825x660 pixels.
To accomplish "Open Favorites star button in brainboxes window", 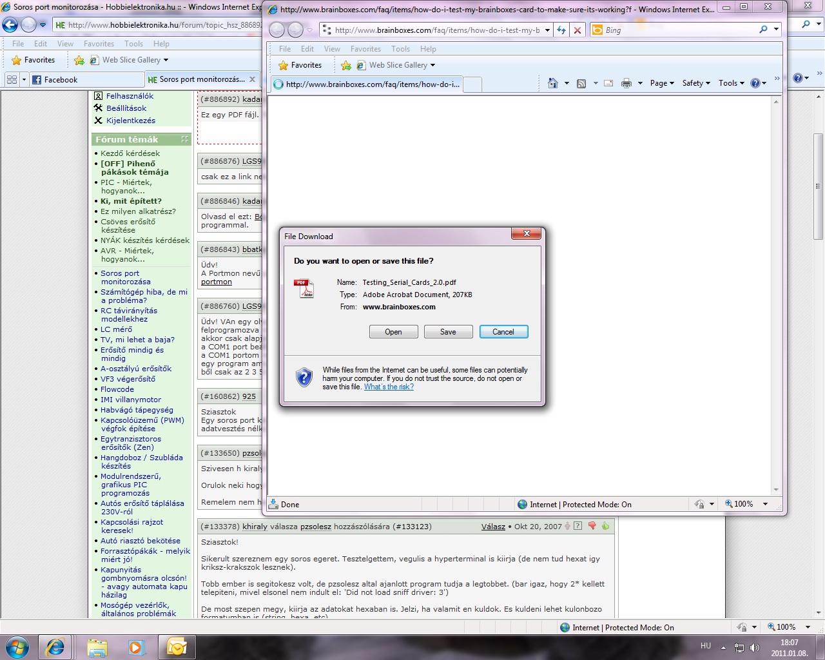I will point(300,65).
